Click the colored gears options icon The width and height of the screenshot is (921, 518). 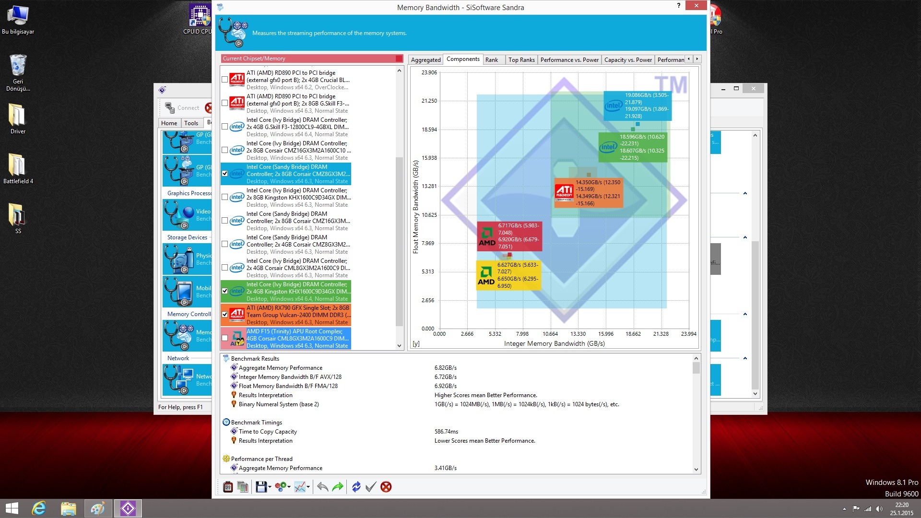[x=281, y=487]
